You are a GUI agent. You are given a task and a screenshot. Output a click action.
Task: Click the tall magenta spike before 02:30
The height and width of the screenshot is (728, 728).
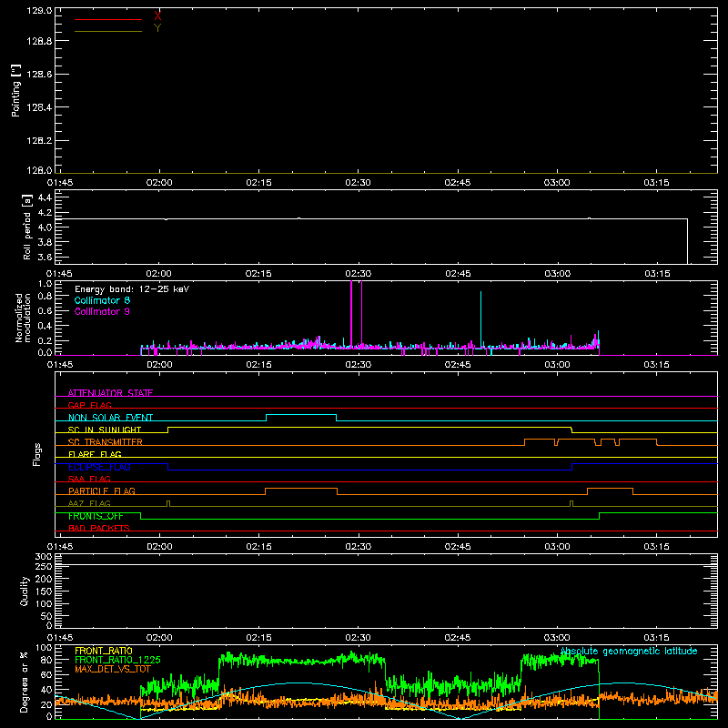point(351,313)
